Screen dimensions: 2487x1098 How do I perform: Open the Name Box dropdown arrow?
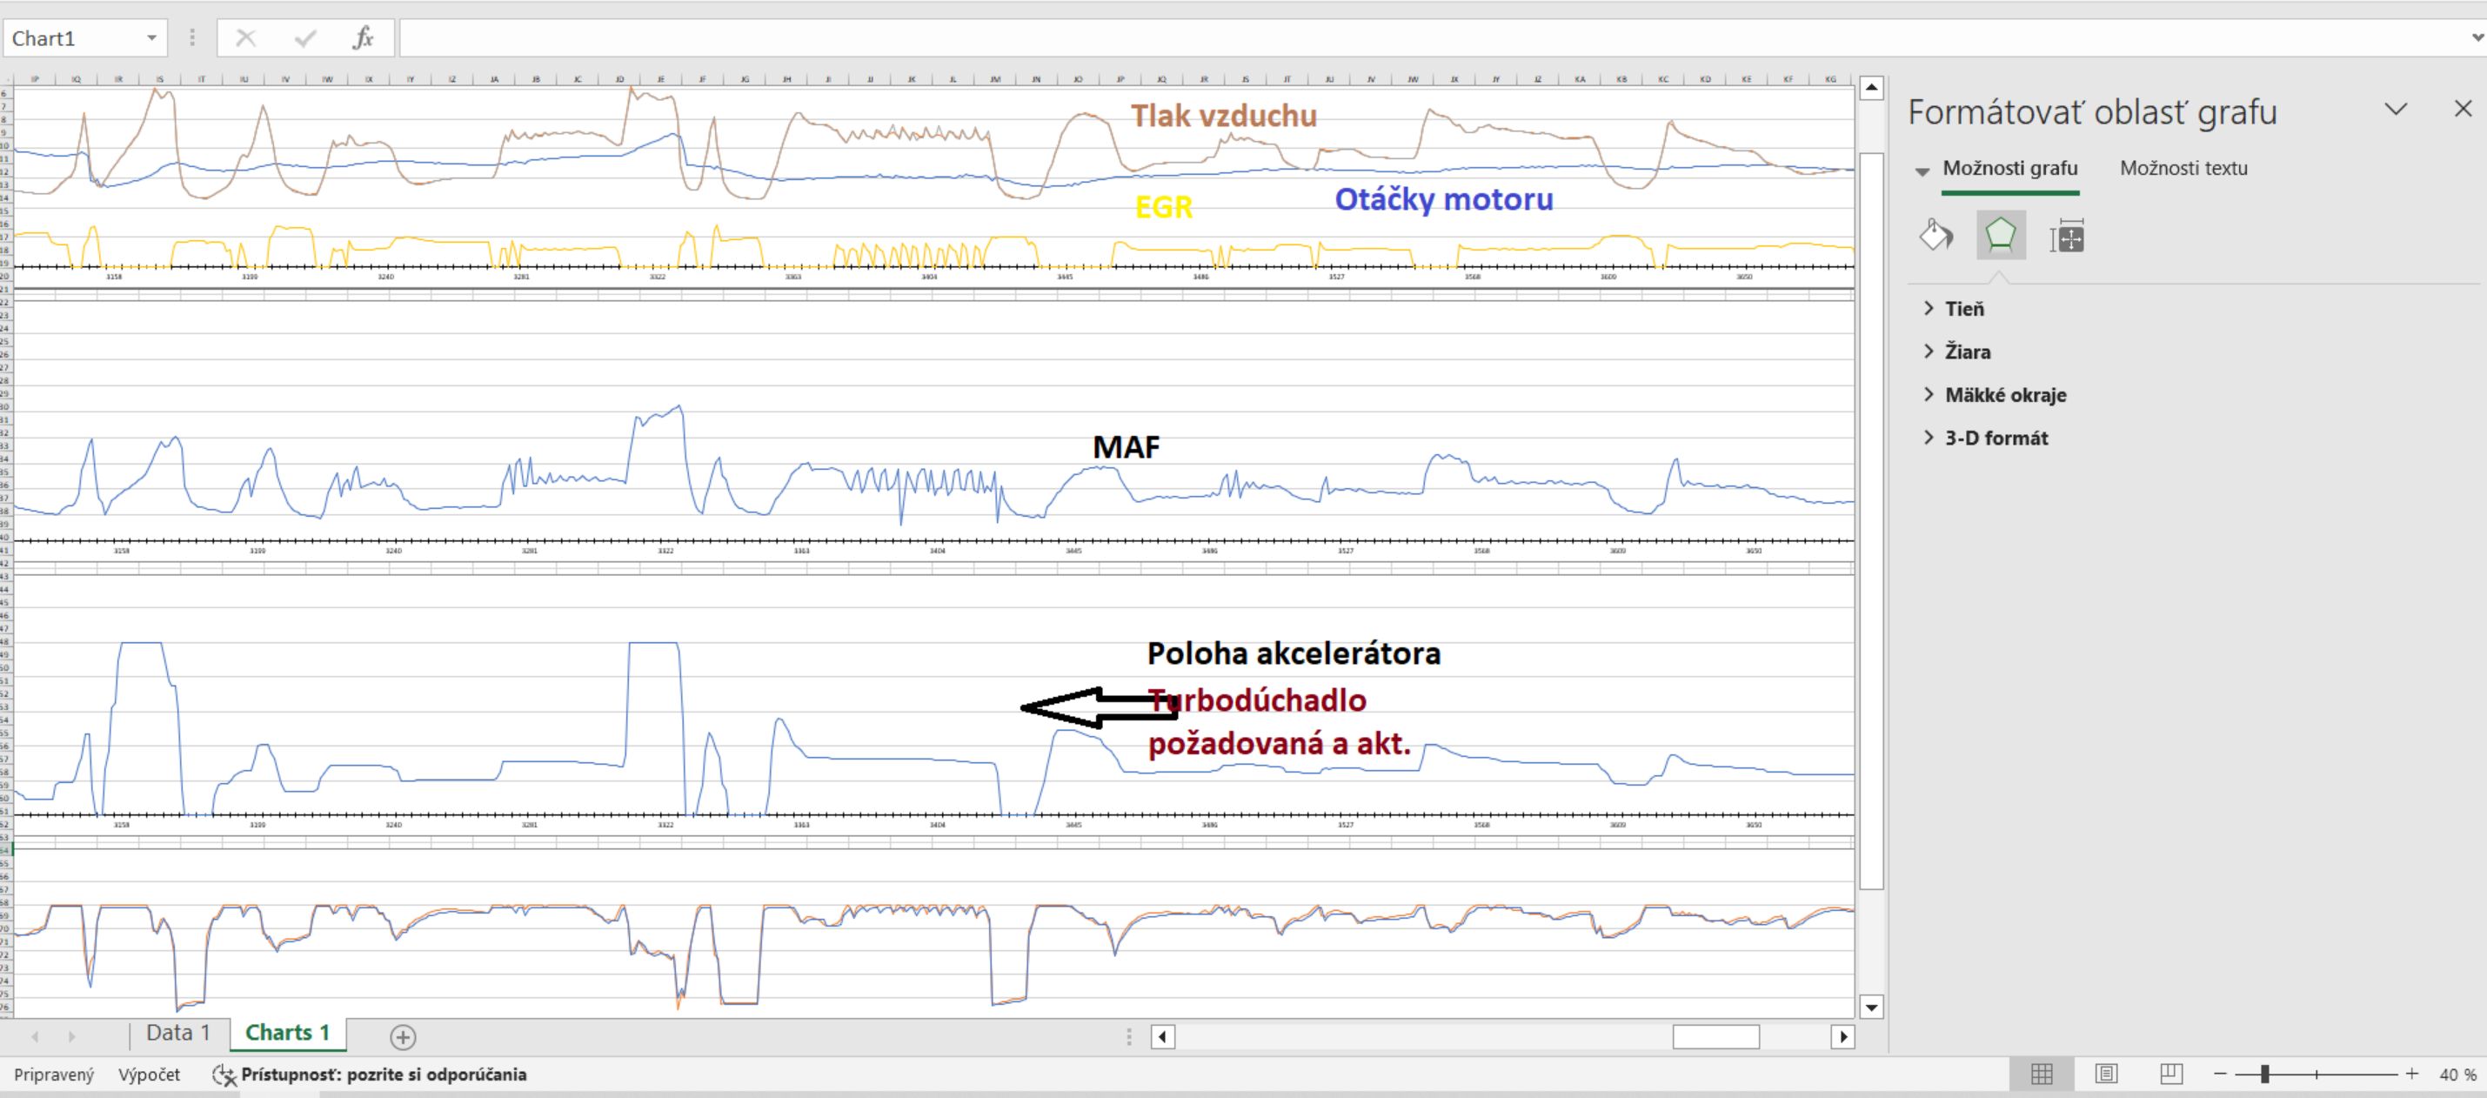[151, 38]
